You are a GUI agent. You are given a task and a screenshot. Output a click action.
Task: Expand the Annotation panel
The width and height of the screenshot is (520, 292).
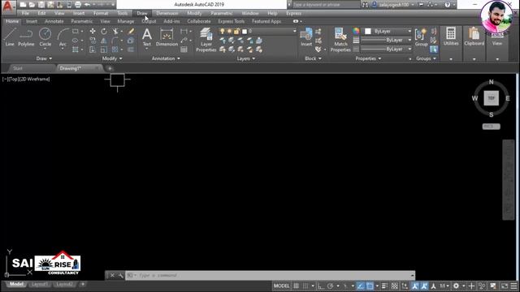coord(166,58)
